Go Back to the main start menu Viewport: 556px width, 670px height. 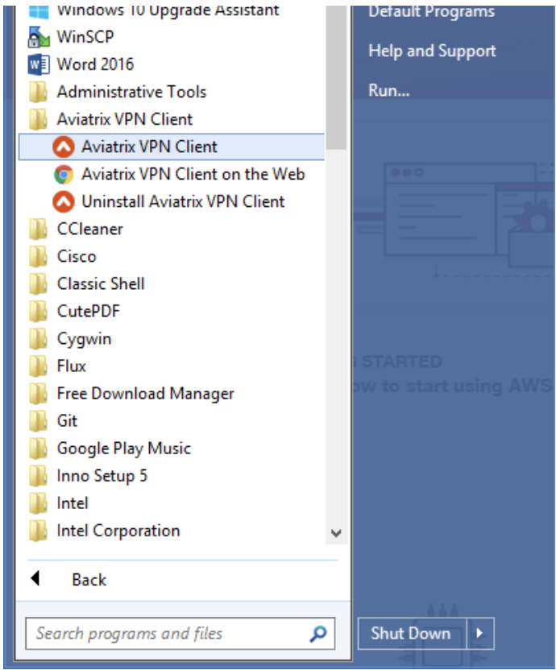89,580
